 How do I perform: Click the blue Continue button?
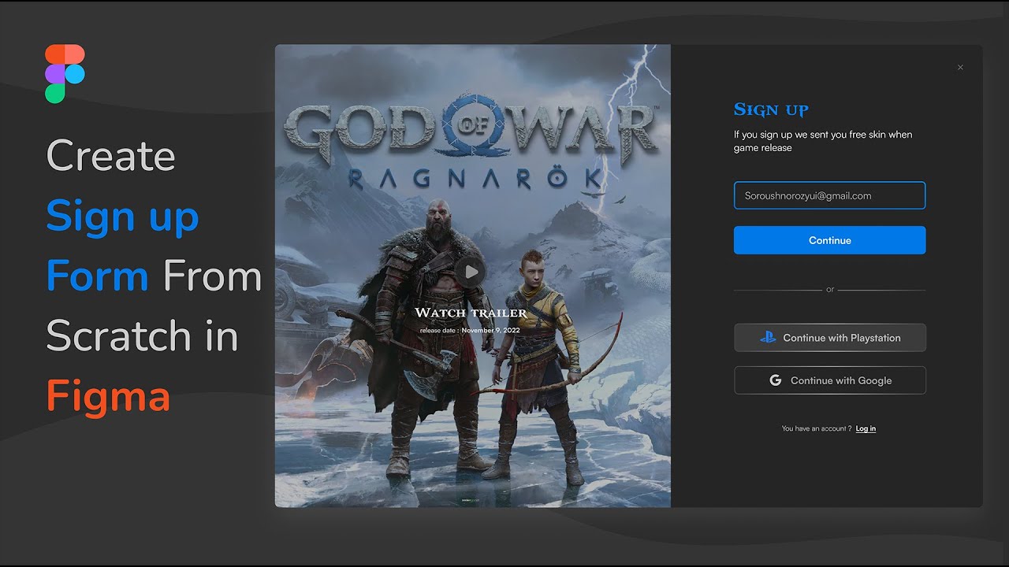(x=829, y=240)
